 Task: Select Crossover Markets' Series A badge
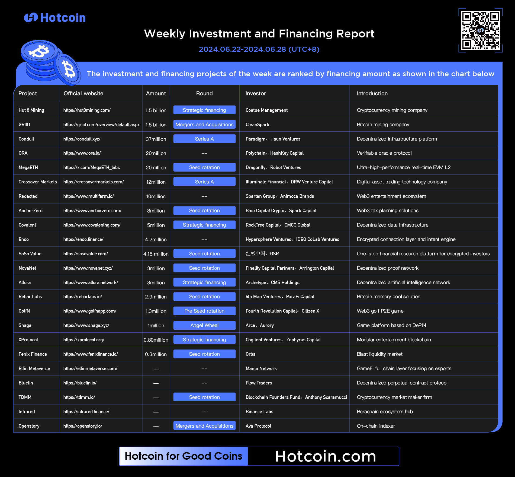[x=204, y=182]
